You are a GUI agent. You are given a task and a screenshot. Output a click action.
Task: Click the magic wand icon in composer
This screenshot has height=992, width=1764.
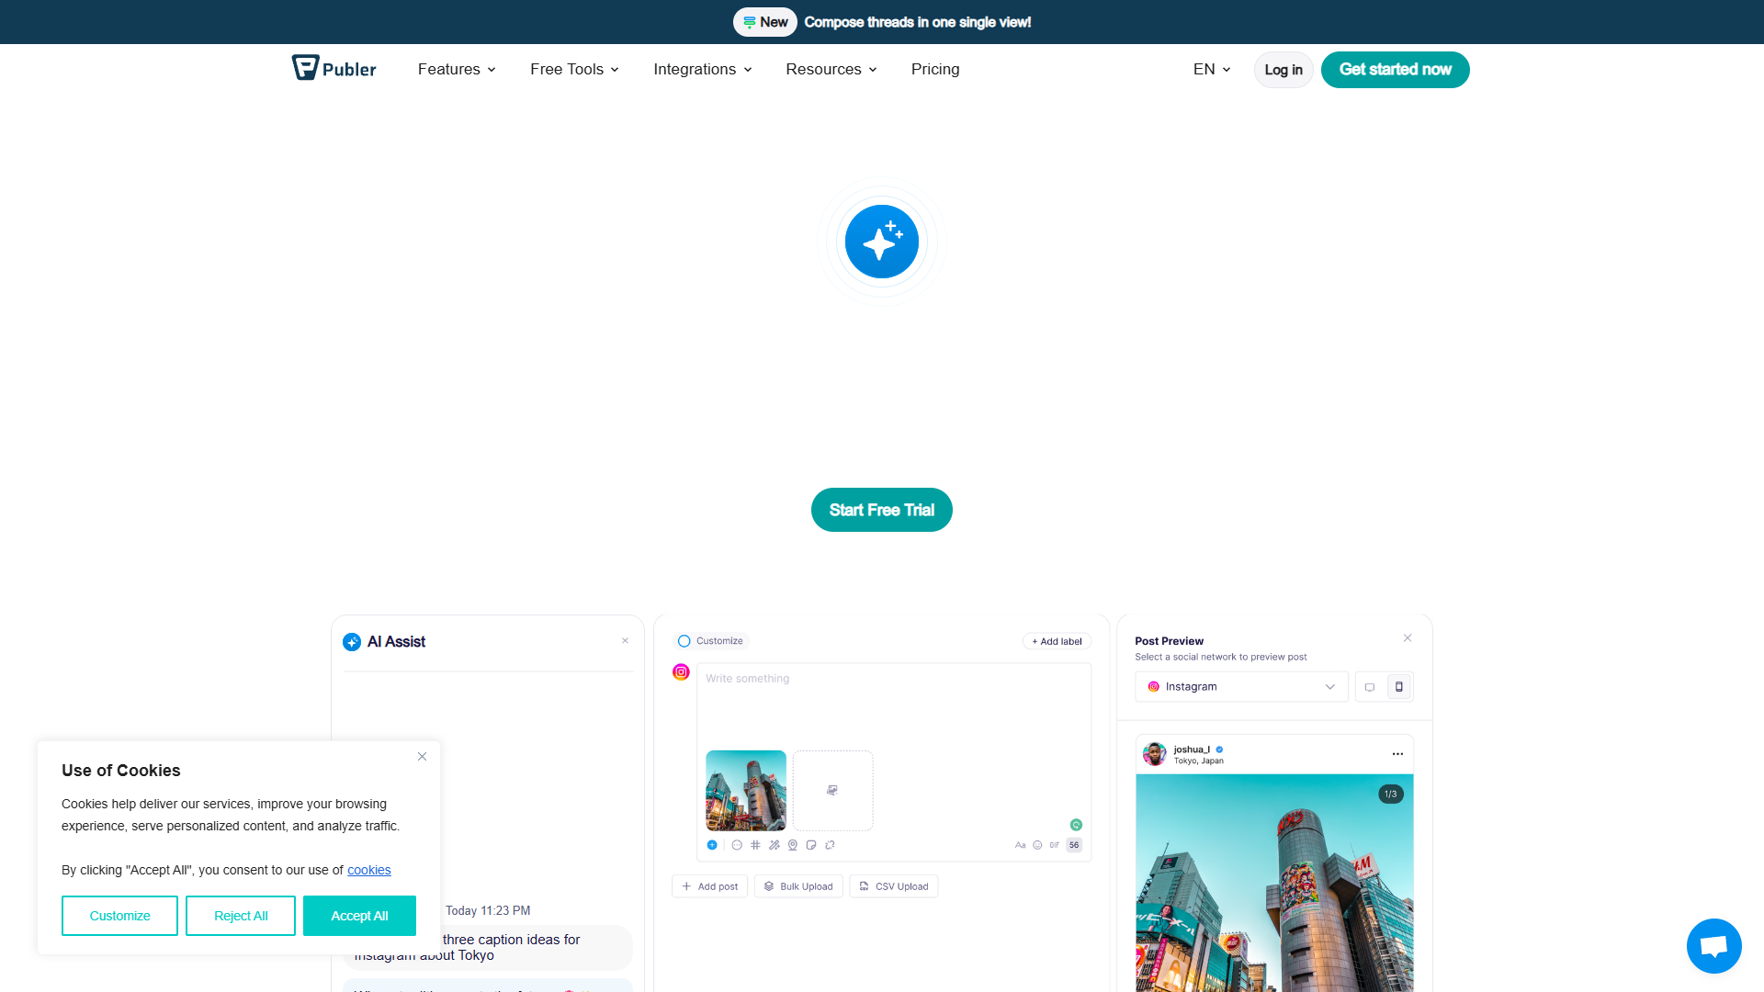point(775,845)
